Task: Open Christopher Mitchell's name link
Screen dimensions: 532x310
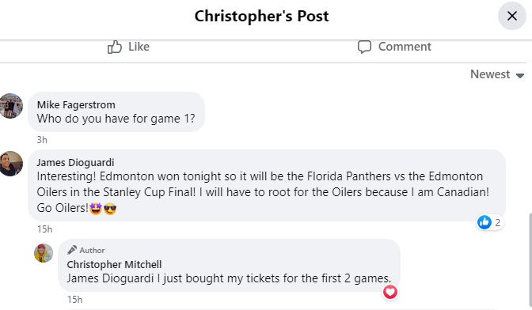Action: [114, 264]
